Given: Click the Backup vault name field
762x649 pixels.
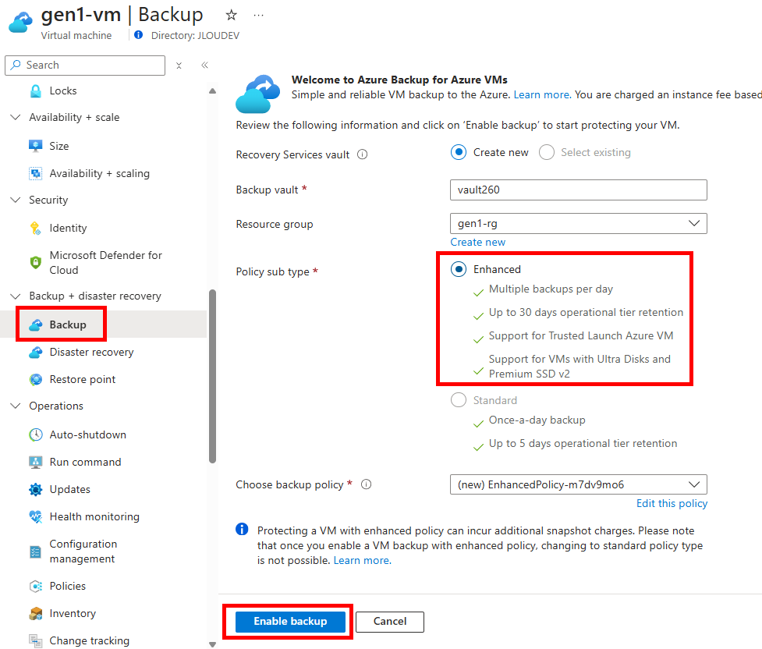Looking at the screenshot, I should tap(578, 190).
